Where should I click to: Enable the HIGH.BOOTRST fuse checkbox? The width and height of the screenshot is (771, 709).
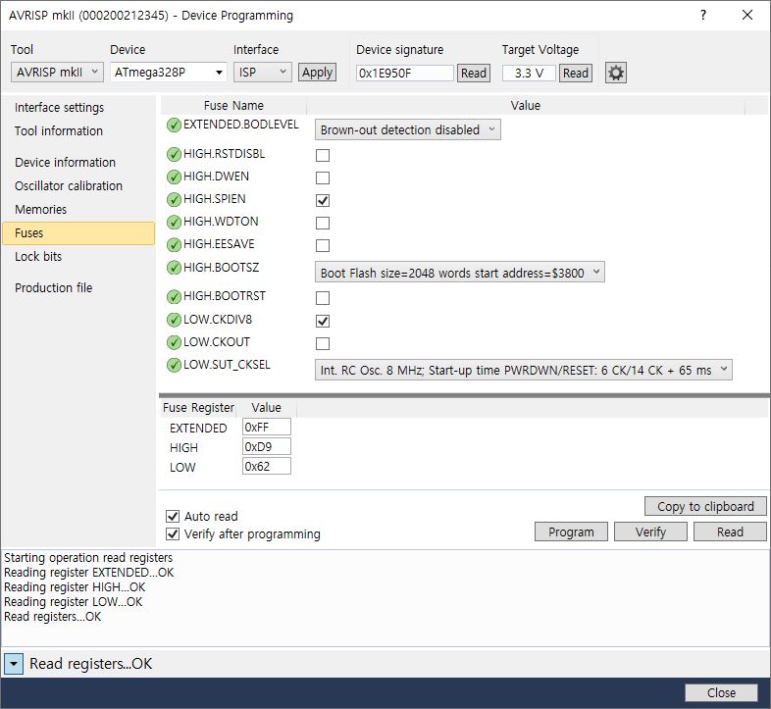[323, 298]
